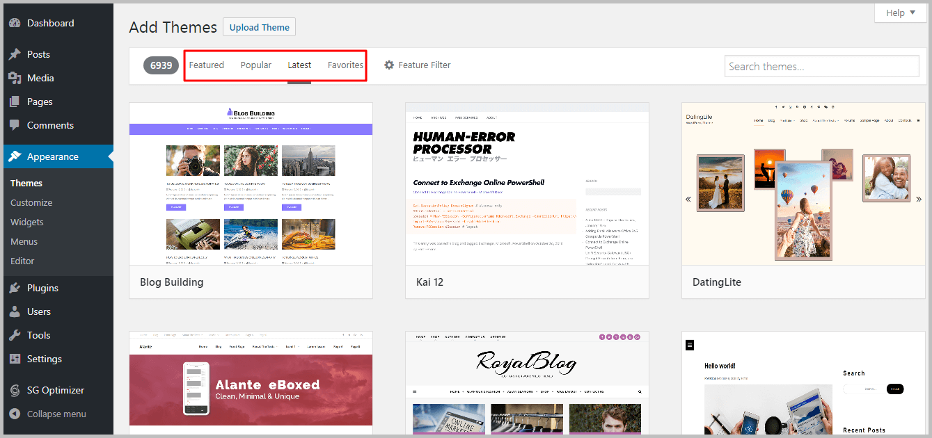Viewport: 932px width, 438px height.
Task: Click the Posts pushpin icon
Action: (15, 54)
